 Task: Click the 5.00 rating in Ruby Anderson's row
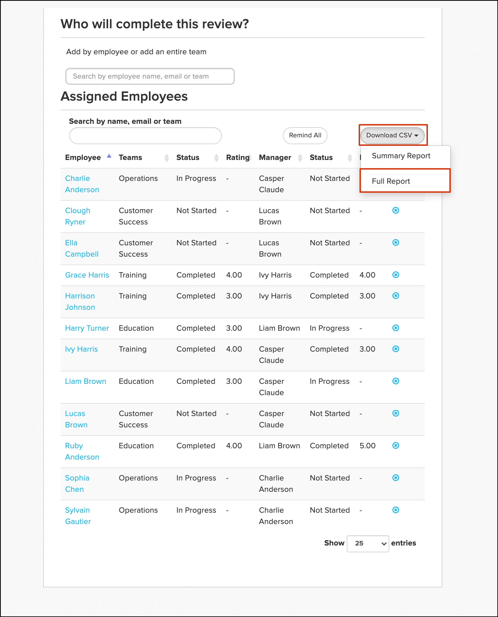(x=367, y=445)
